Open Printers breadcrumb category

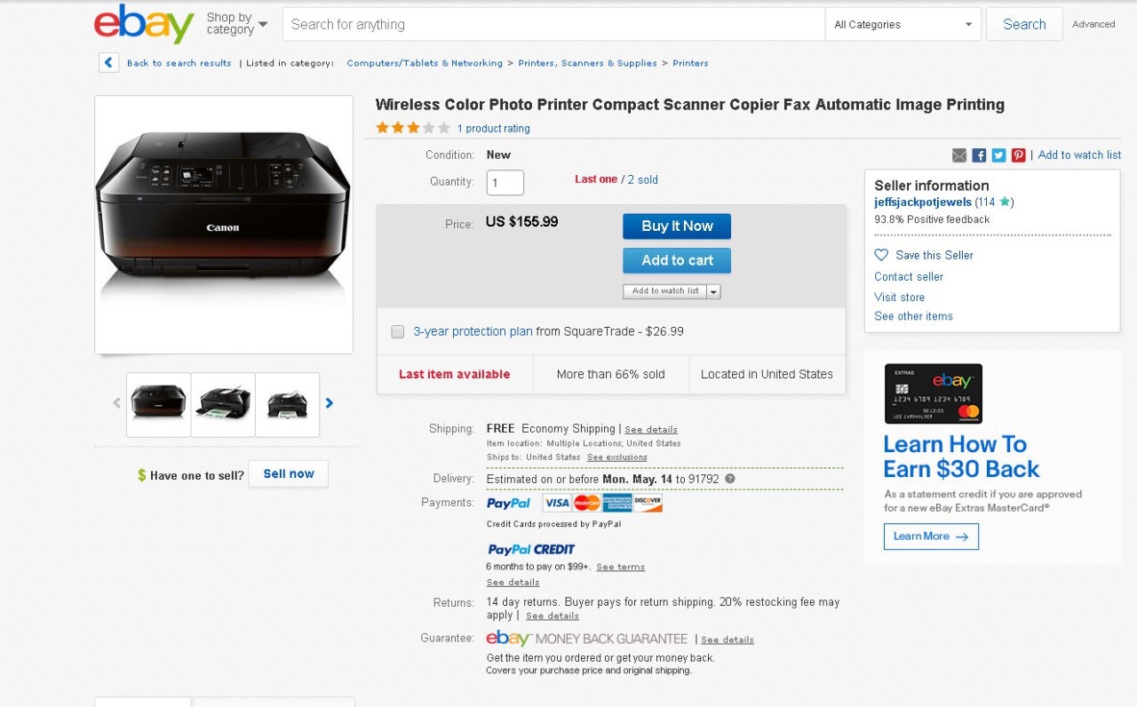point(690,63)
